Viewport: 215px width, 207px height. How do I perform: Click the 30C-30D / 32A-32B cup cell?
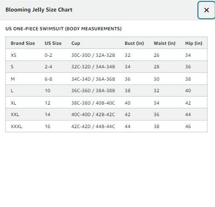click(93, 55)
